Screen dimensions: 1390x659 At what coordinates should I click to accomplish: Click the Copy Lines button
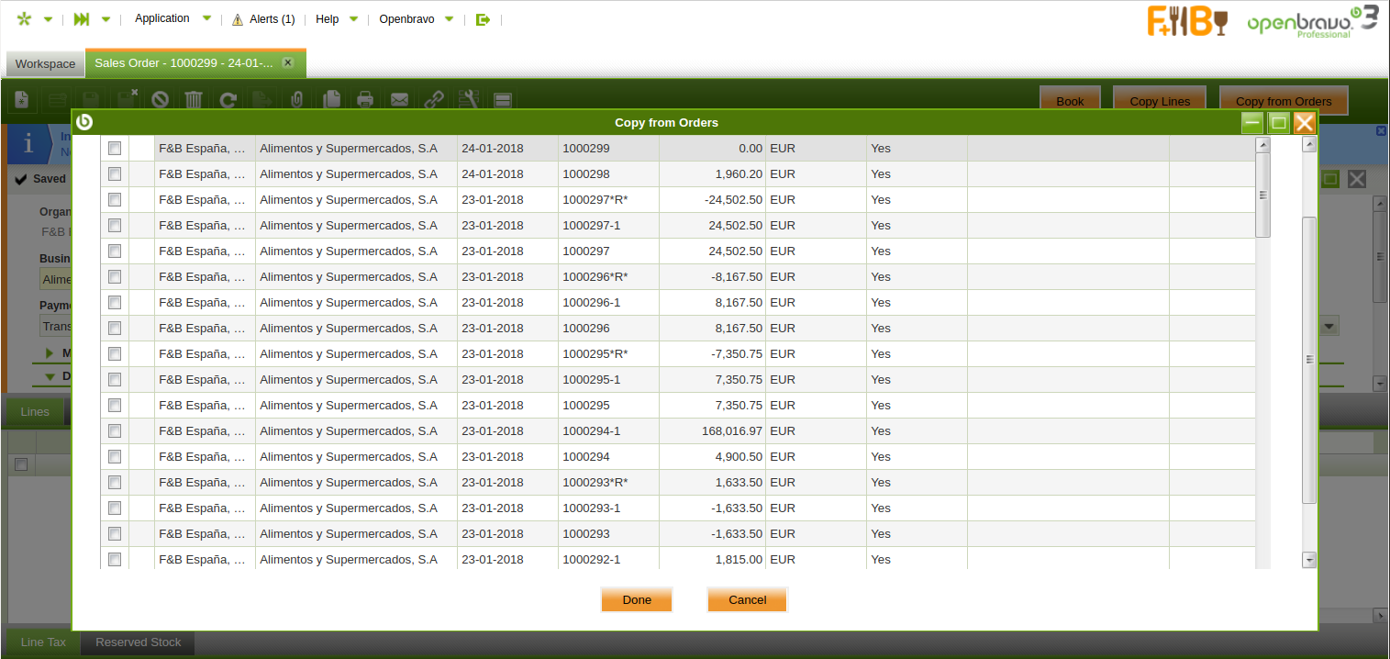click(x=1160, y=101)
